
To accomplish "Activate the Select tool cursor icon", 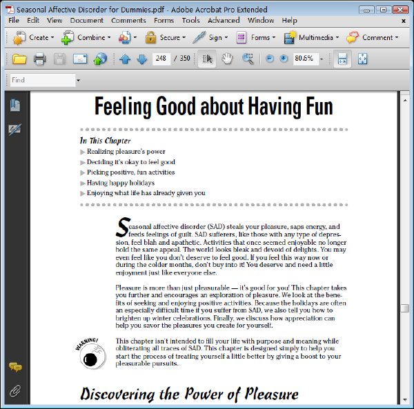I will coord(207,59).
